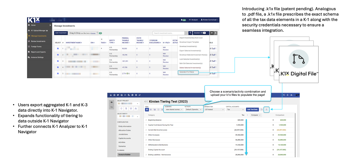The image size is (349, 159).
Task: Uncheck the select checkbox for row 1
Action: (x=58, y=48)
